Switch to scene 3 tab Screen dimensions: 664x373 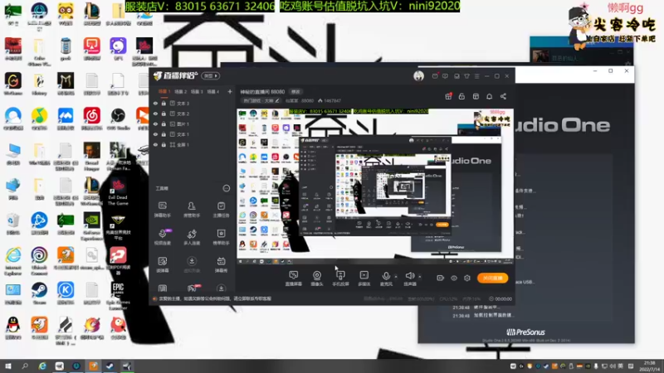click(x=197, y=91)
